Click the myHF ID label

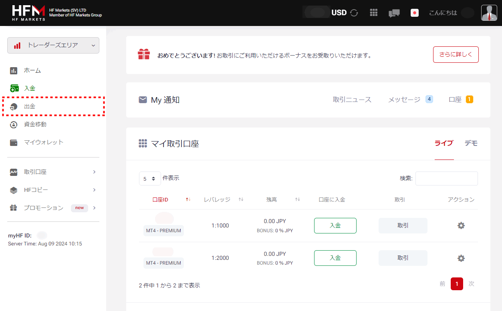coord(20,235)
